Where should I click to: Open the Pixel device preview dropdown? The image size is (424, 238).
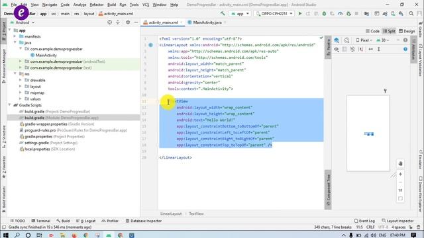coord(364,40)
